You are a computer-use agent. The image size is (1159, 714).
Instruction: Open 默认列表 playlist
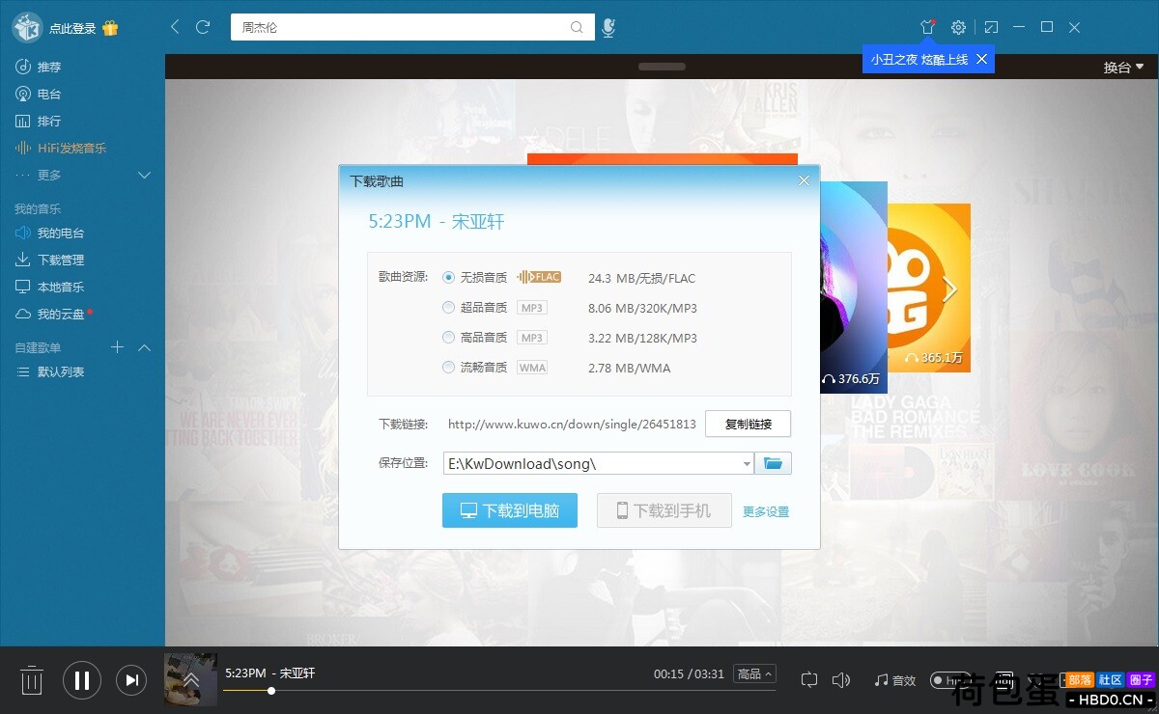coord(60,371)
